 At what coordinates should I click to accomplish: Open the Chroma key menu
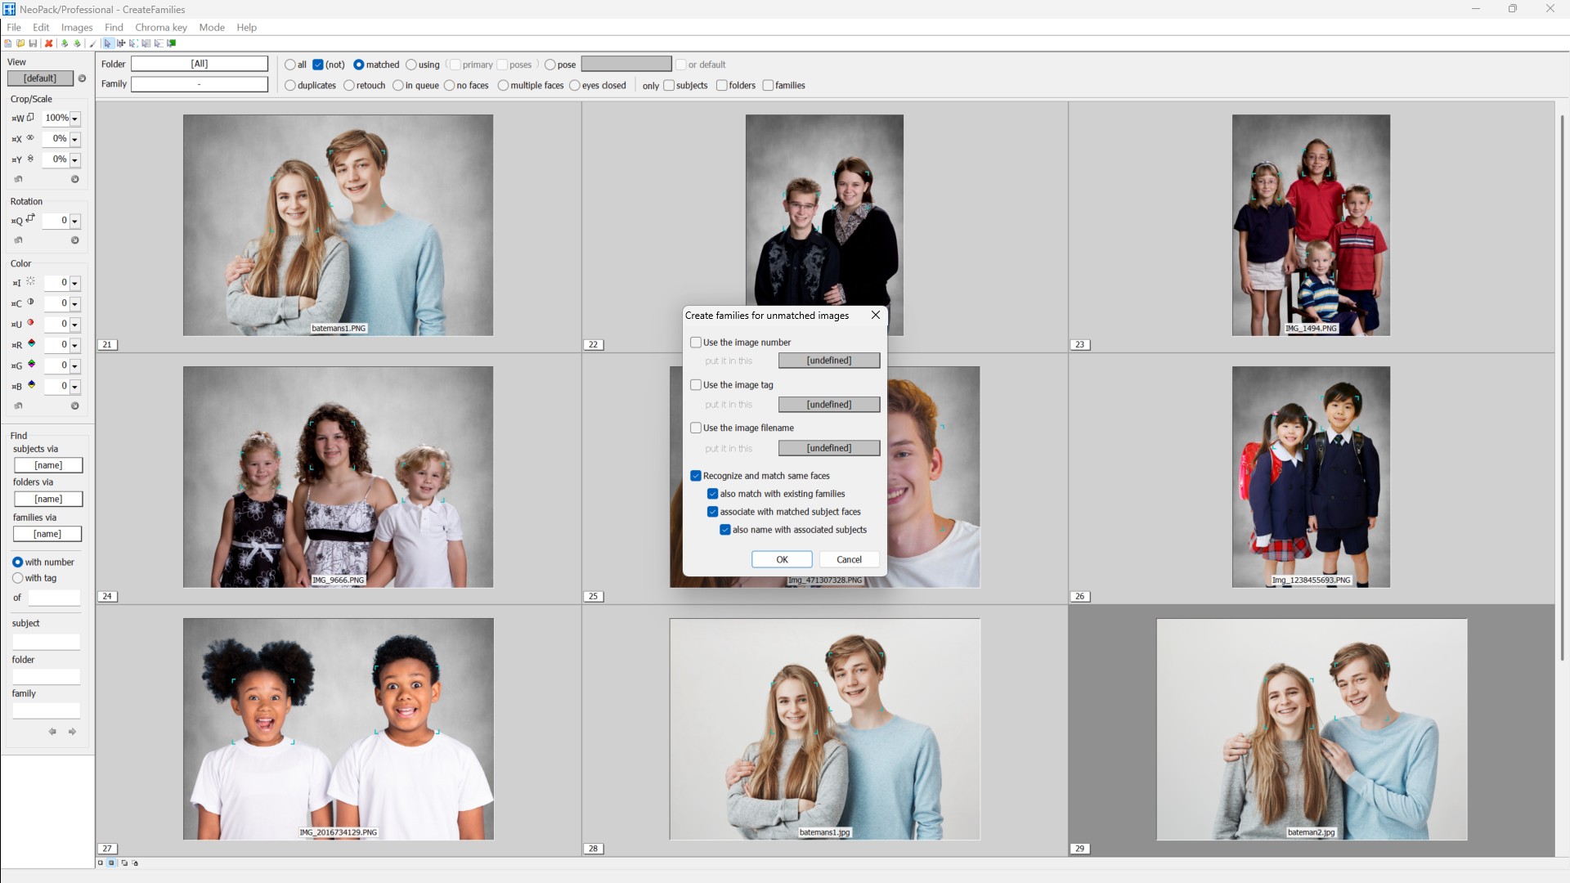point(161,27)
